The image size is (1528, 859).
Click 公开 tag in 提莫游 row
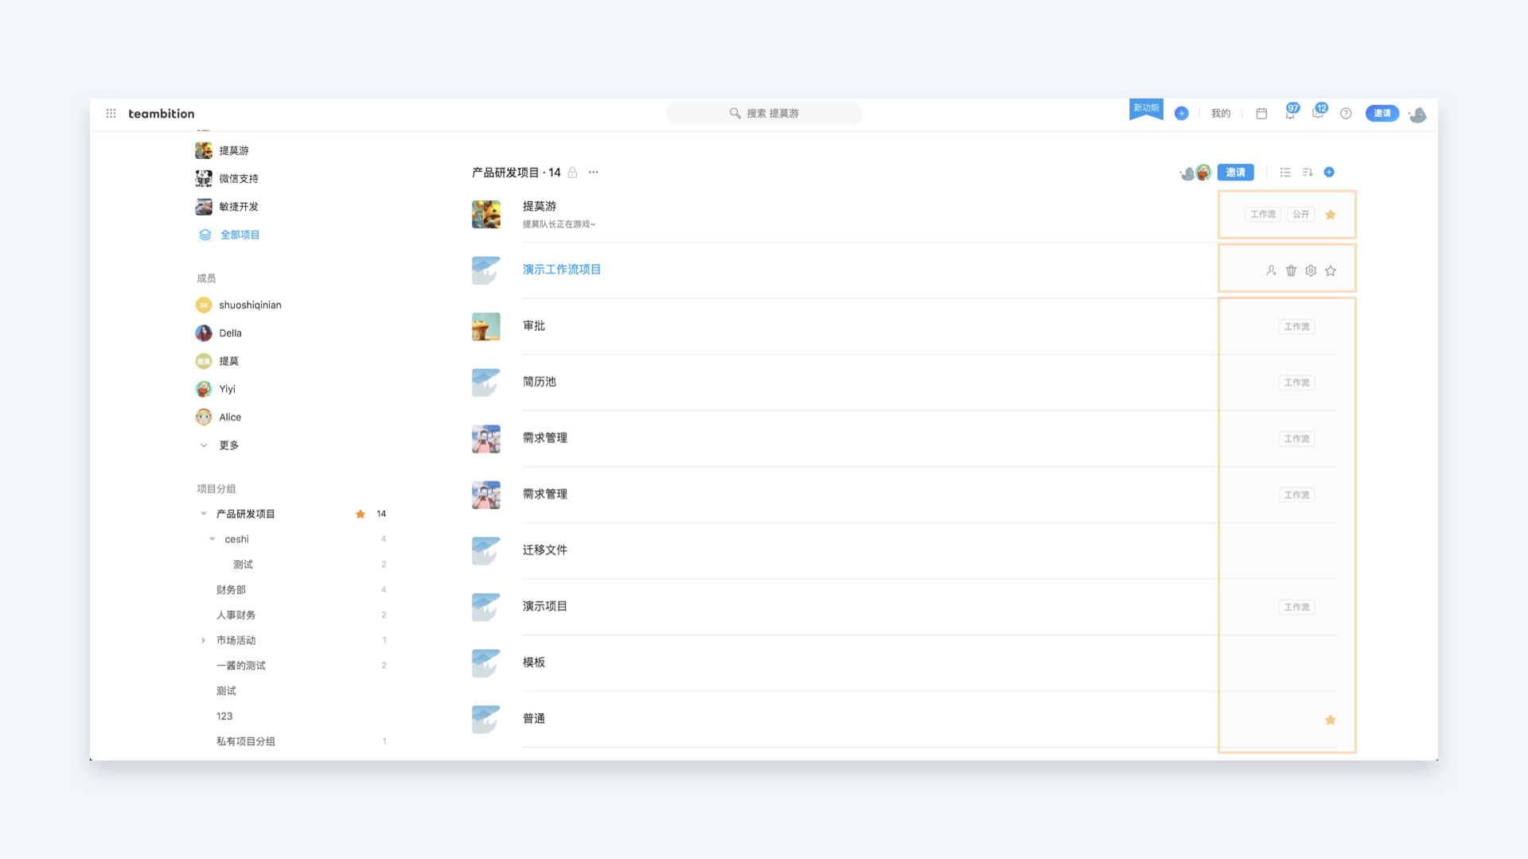1301,215
